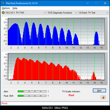Viewport: 110px width, 110px height.
Task: Click the Peak Shift level indicator bar
Action: [x=32, y=96]
